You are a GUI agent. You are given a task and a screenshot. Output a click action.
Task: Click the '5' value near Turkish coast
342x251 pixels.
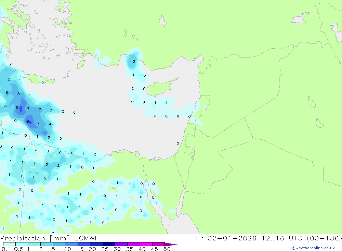(134, 62)
